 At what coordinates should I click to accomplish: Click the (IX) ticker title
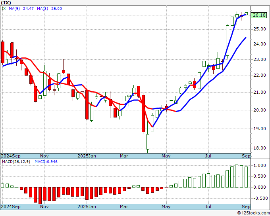pos(6,3)
